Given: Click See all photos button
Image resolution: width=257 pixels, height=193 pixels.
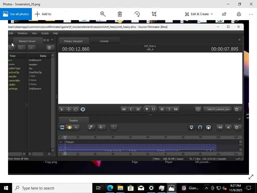Looking at the screenshot, I should [x=16, y=14].
